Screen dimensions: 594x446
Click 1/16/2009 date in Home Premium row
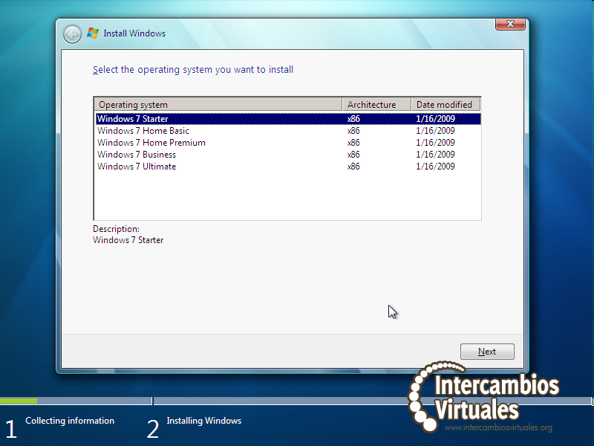pyautogui.click(x=435, y=143)
